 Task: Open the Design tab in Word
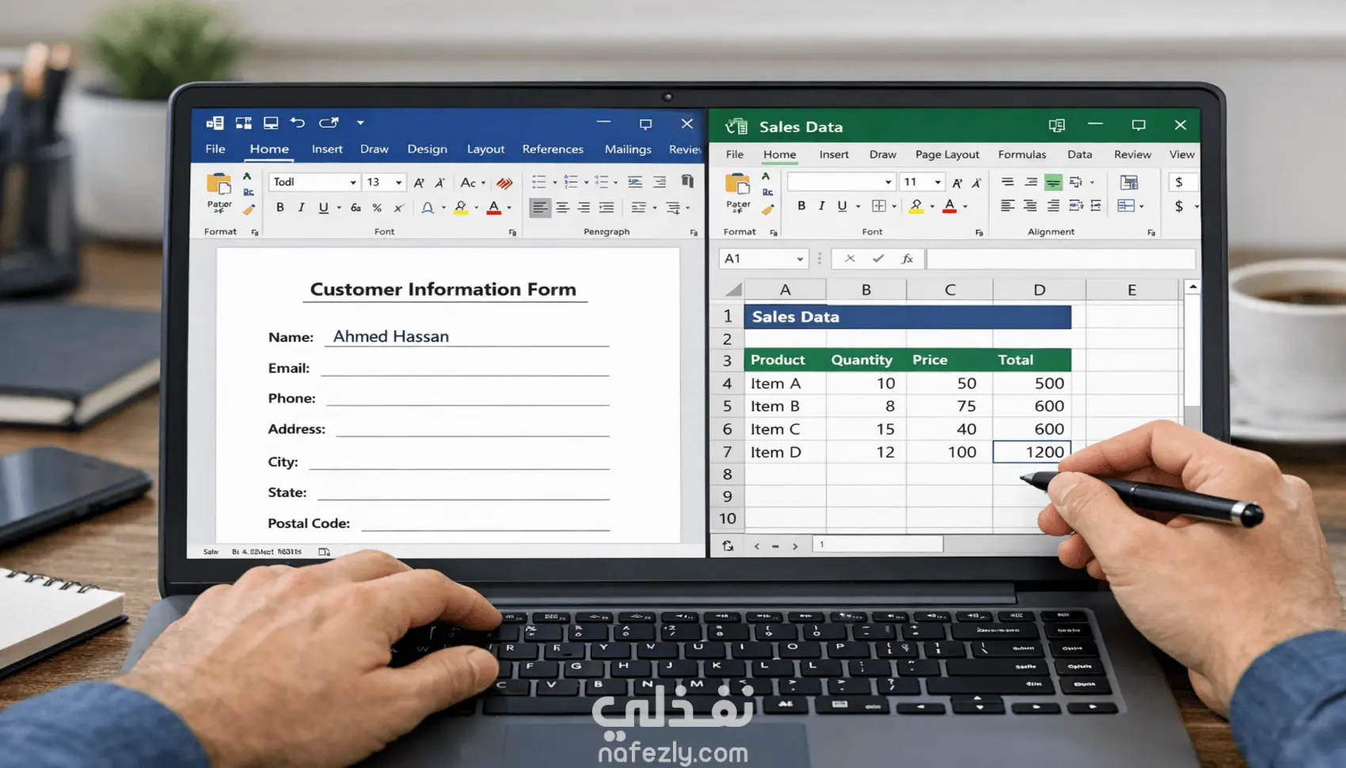(x=428, y=149)
